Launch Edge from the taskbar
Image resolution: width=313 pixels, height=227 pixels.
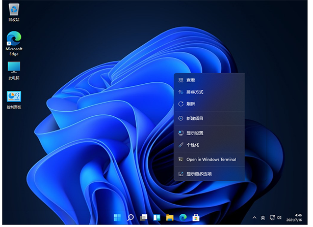183,218
